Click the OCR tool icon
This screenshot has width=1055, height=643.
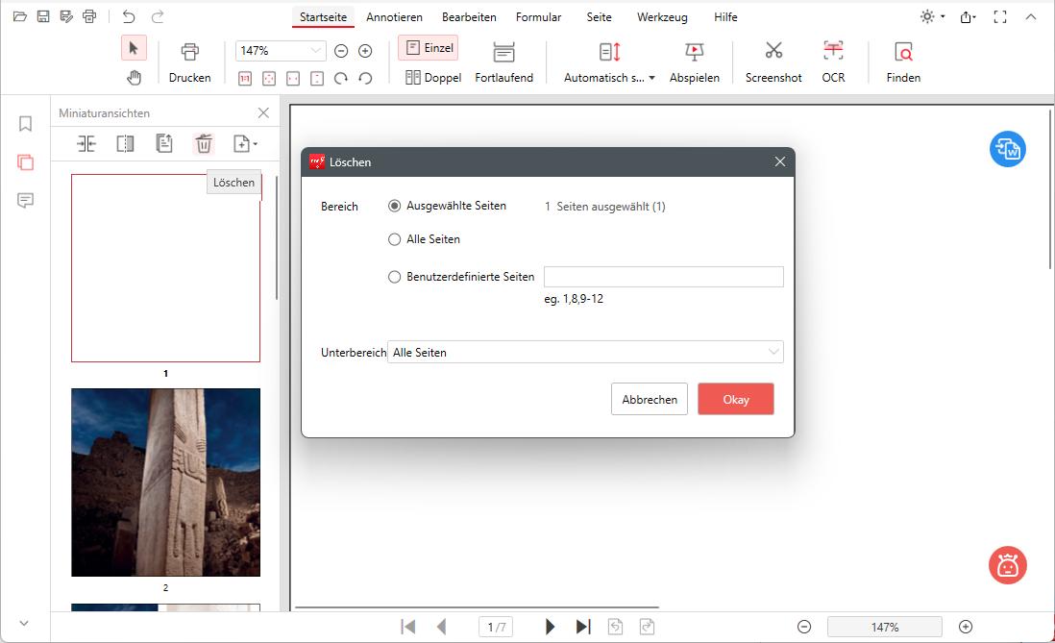pos(833,51)
